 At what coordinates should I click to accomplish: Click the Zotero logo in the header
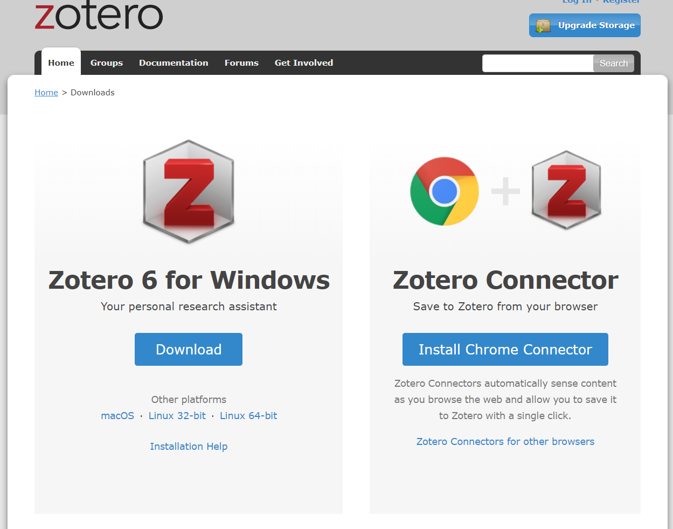pos(99,15)
